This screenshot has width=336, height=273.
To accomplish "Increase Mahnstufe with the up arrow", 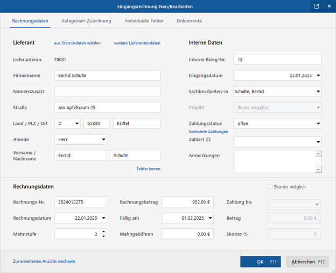I will pos(104,232).
